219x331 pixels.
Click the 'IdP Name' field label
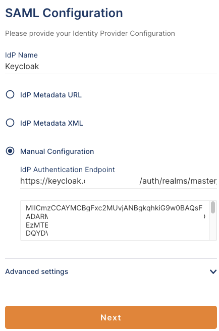tap(21, 55)
